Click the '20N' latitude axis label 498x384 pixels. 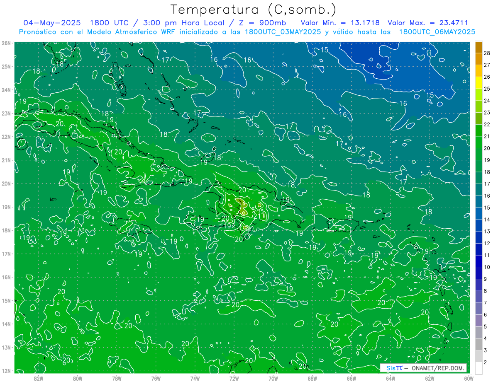[6, 184]
